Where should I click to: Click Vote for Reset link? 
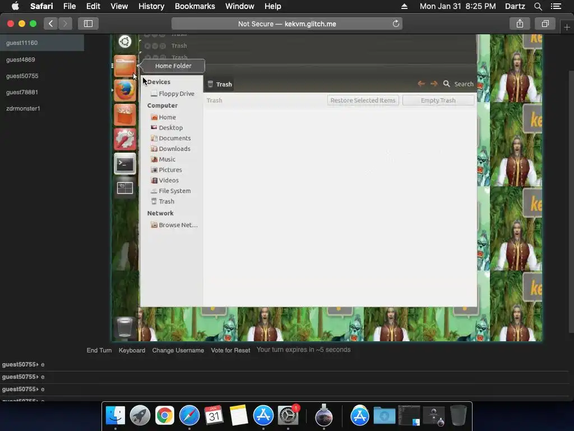pos(230,350)
